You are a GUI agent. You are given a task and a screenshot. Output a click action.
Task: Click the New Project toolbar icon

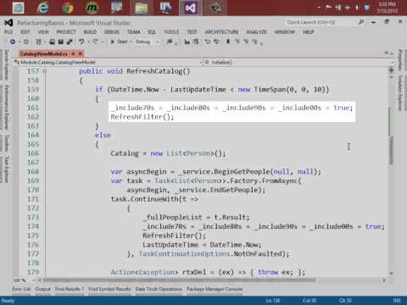click(38, 42)
